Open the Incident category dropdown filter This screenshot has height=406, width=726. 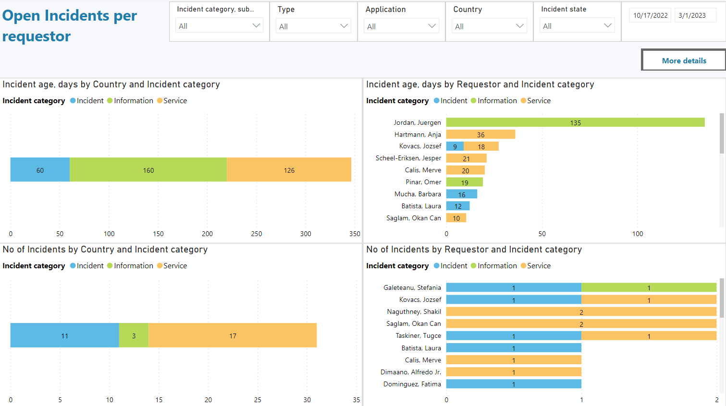pyautogui.click(x=219, y=26)
